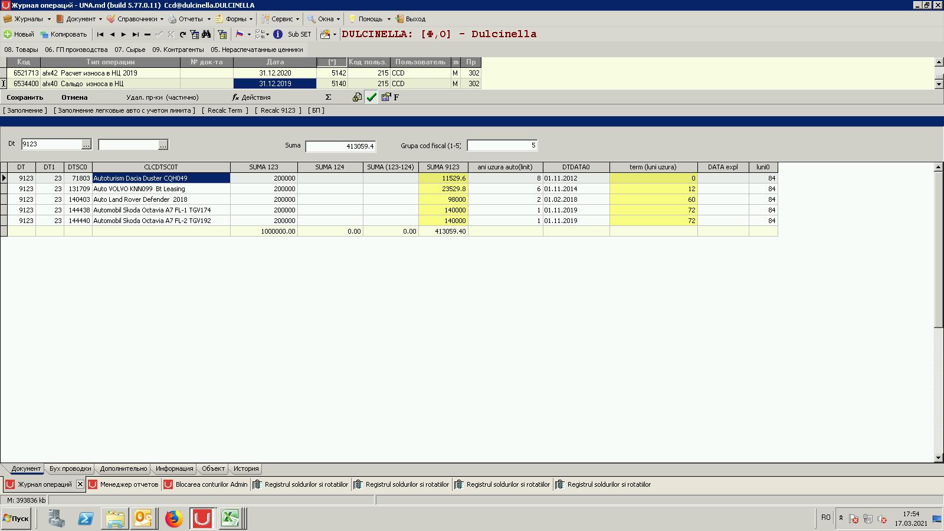Open Outlook from the taskbar

coord(143,519)
